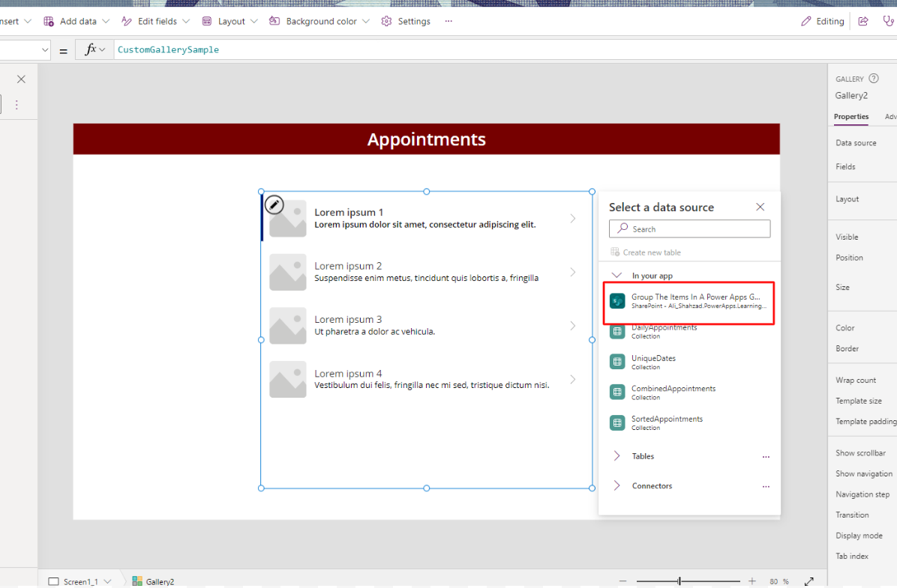Click the three-dot icon in the left panel
Screen dimensions: 897x588
coord(16,105)
